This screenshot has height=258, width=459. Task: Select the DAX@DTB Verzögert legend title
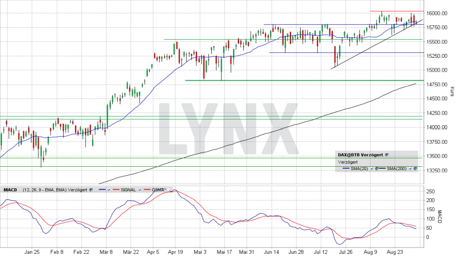(361, 155)
